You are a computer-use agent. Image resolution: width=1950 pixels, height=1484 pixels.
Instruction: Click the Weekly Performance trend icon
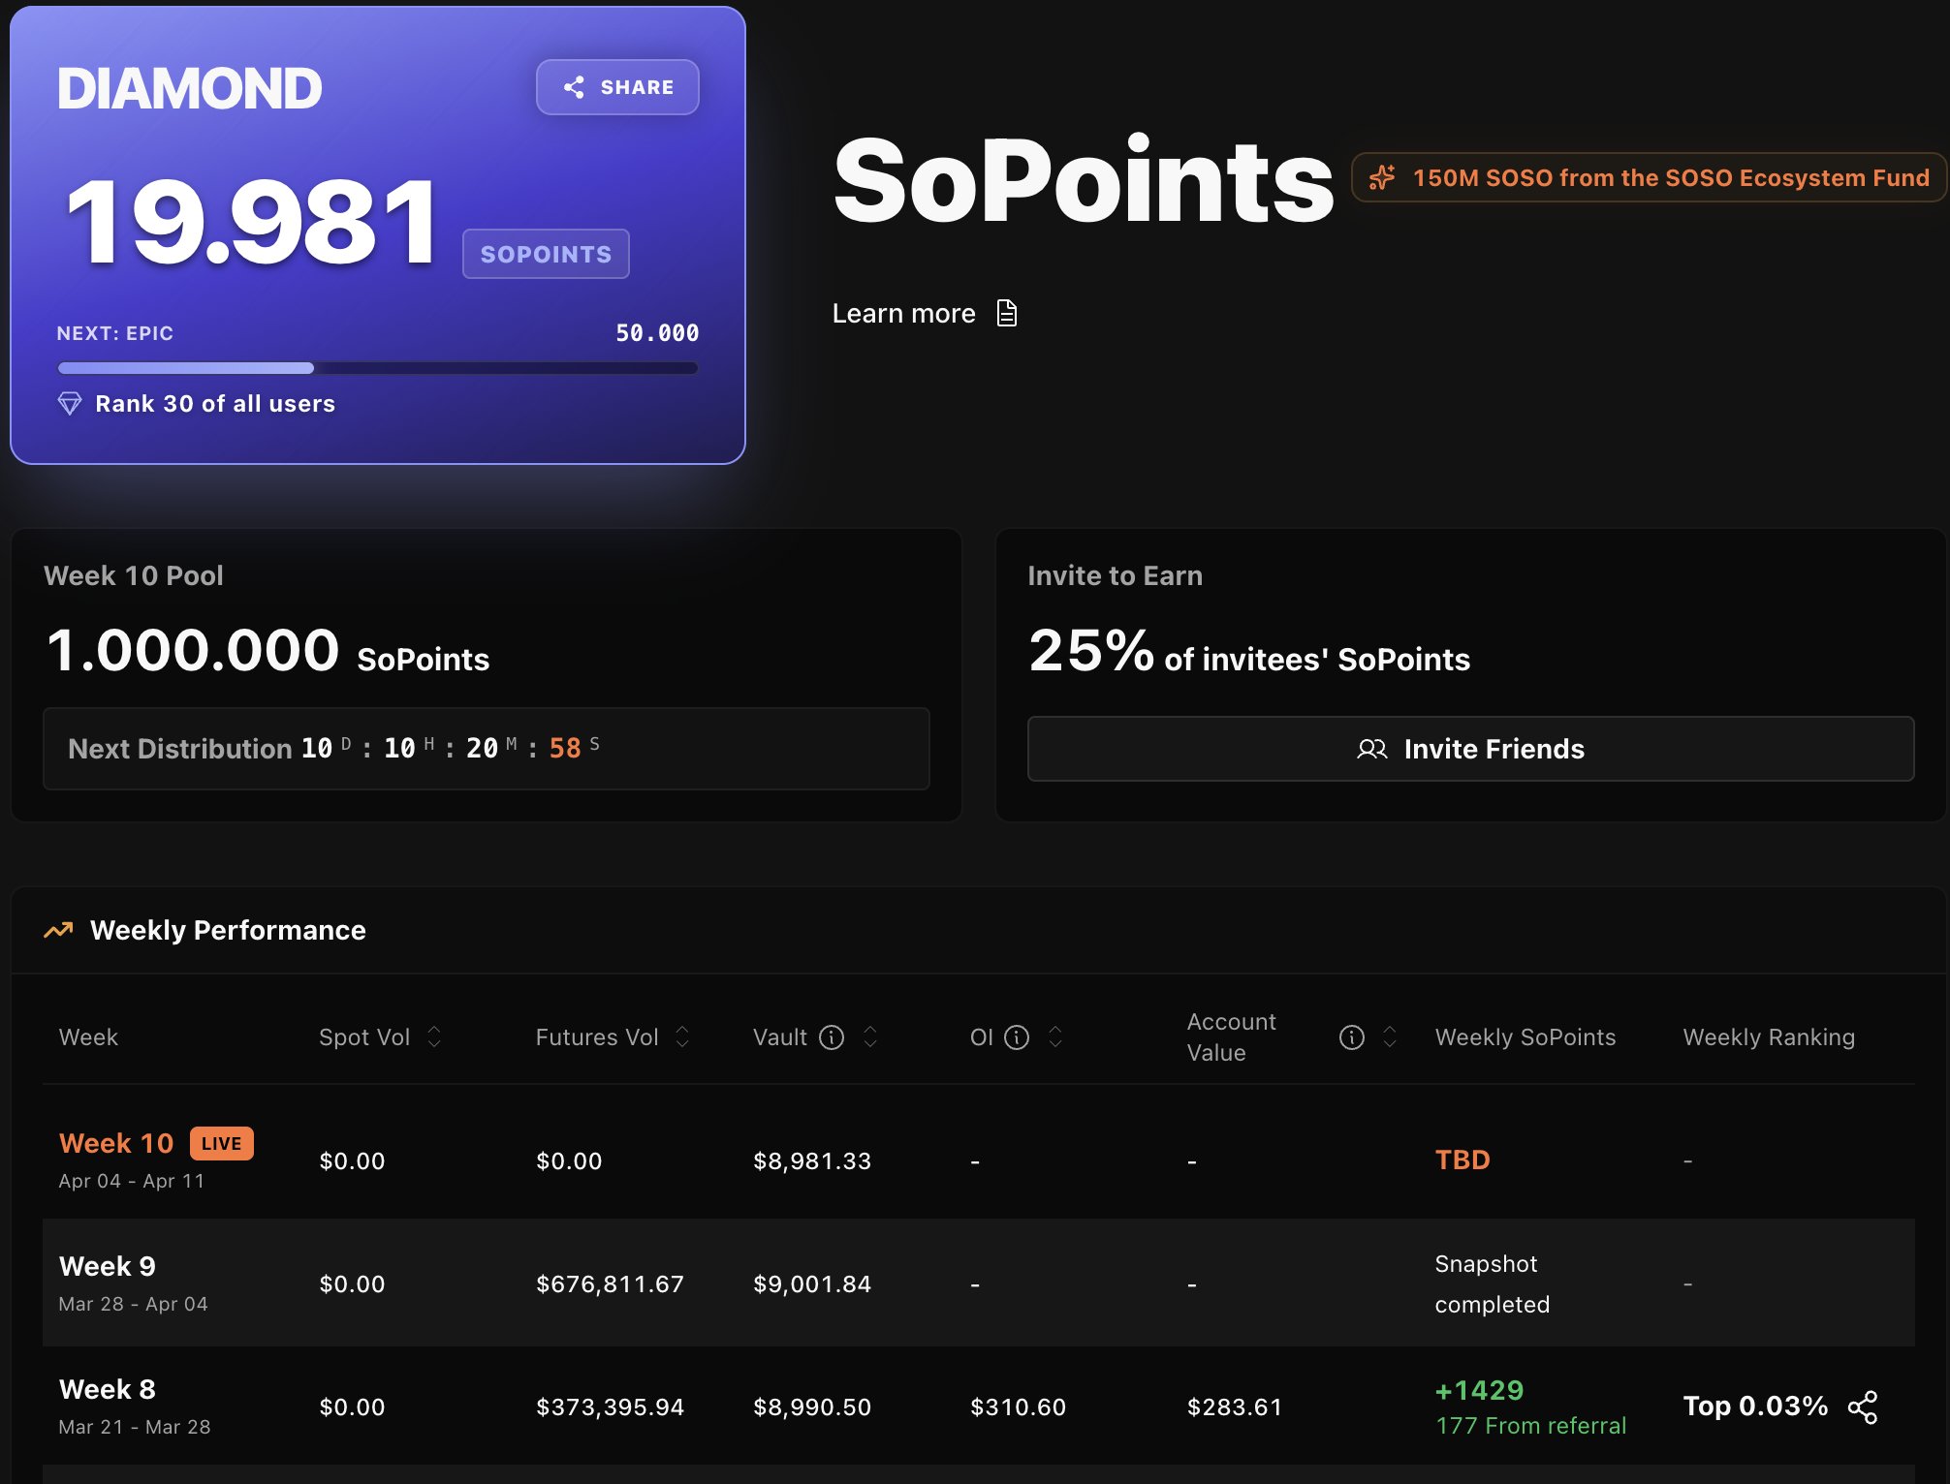point(58,930)
